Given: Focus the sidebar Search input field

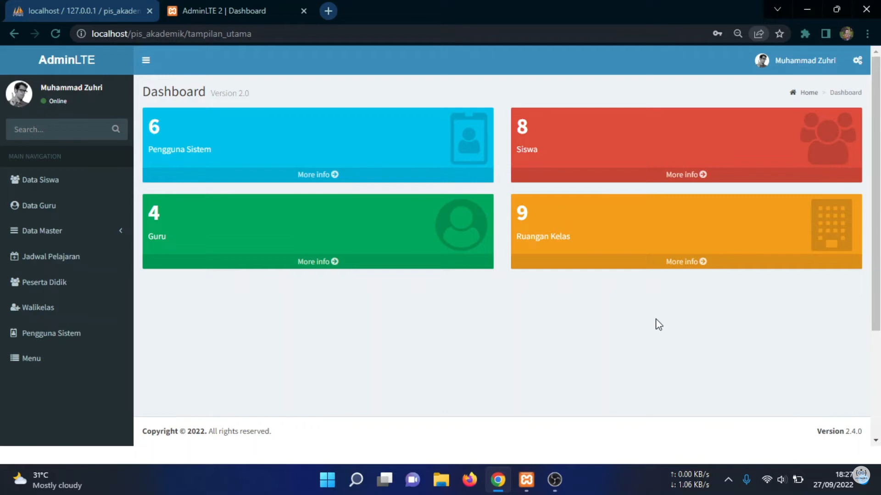Looking at the screenshot, I should click(x=57, y=129).
